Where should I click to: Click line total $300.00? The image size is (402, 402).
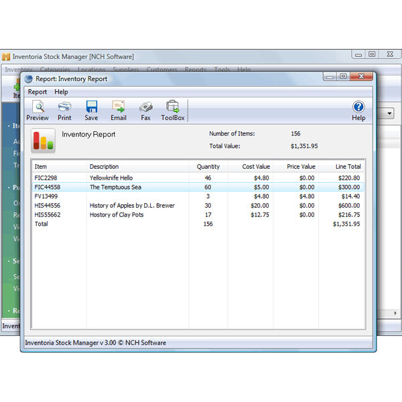click(349, 187)
